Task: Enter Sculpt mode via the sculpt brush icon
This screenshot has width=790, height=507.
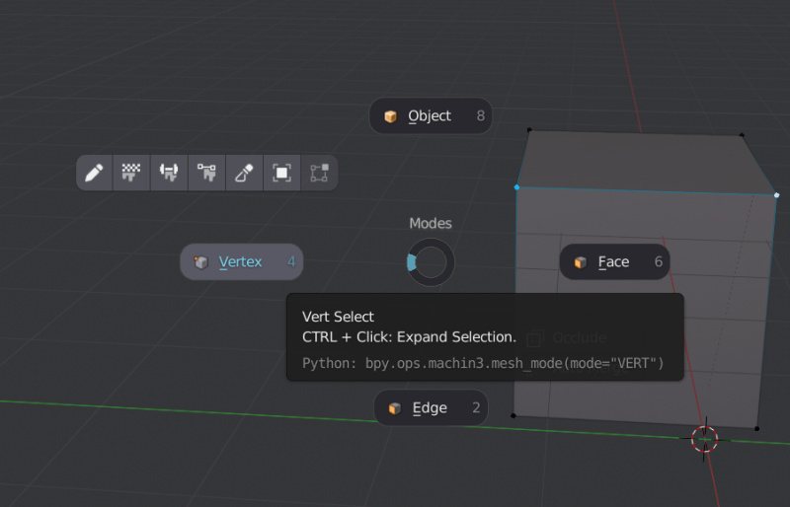Action: pos(244,173)
